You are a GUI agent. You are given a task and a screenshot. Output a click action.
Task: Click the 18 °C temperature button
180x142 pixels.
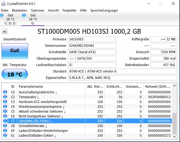(x=15, y=74)
